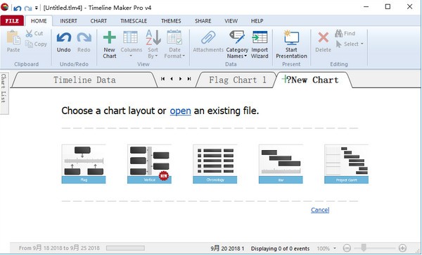The height and width of the screenshot is (255, 422).
Task: Adjust the zoom slider handle
Action: pyautogui.click(x=364, y=248)
